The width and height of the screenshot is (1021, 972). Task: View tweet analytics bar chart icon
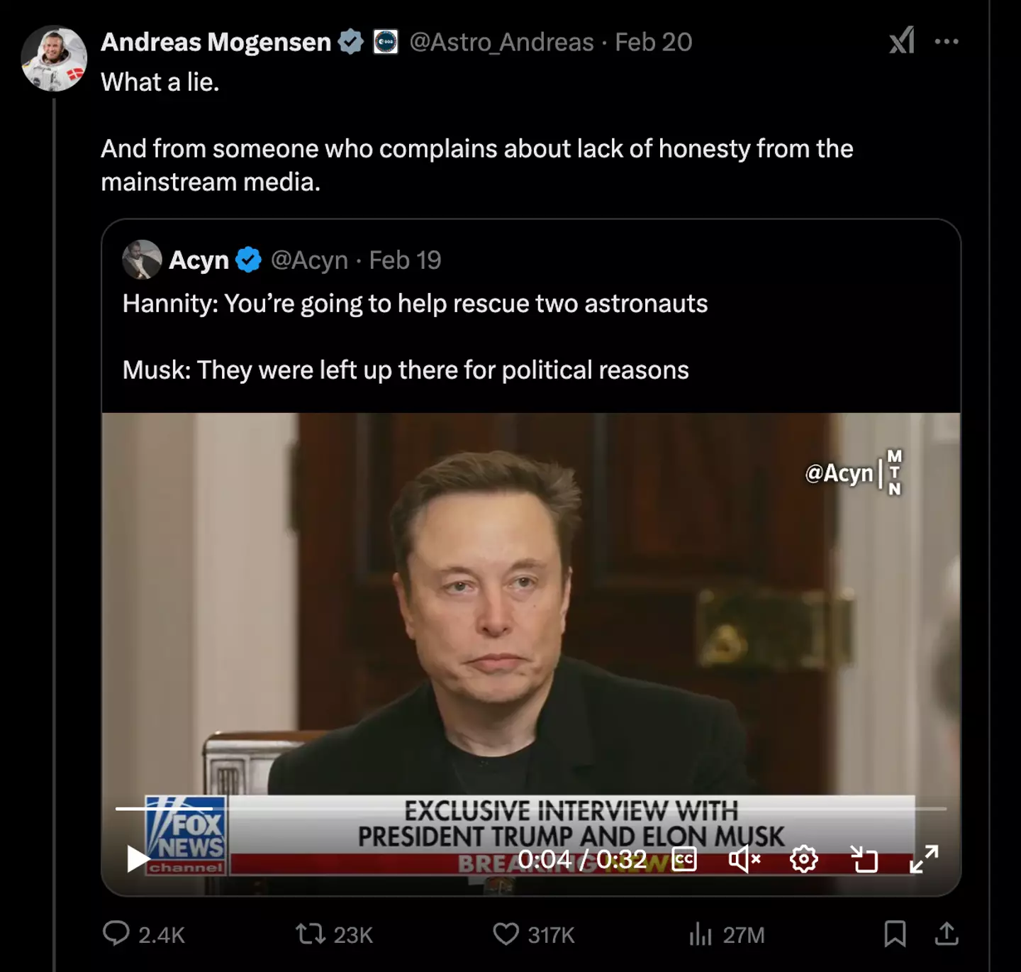(x=700, y=934)
